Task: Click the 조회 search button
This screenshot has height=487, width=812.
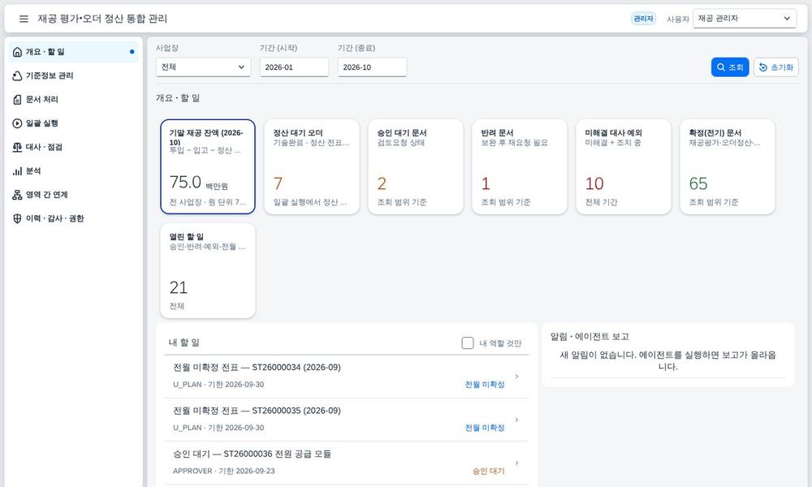Action: pyautogui.click(x=730, y=67)
